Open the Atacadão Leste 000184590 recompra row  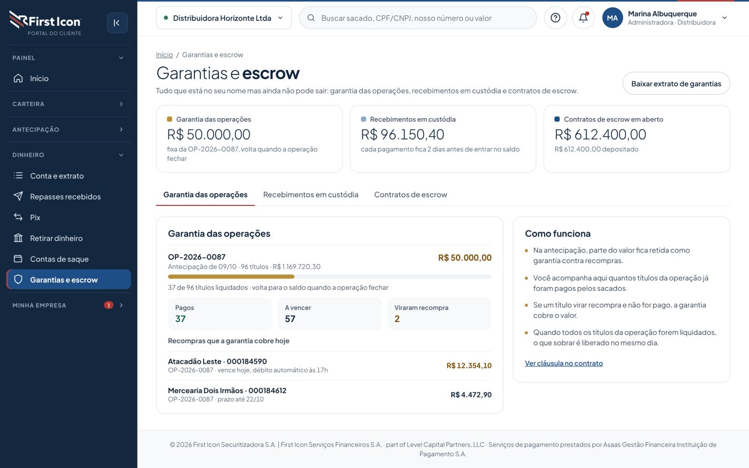point(330,366)
